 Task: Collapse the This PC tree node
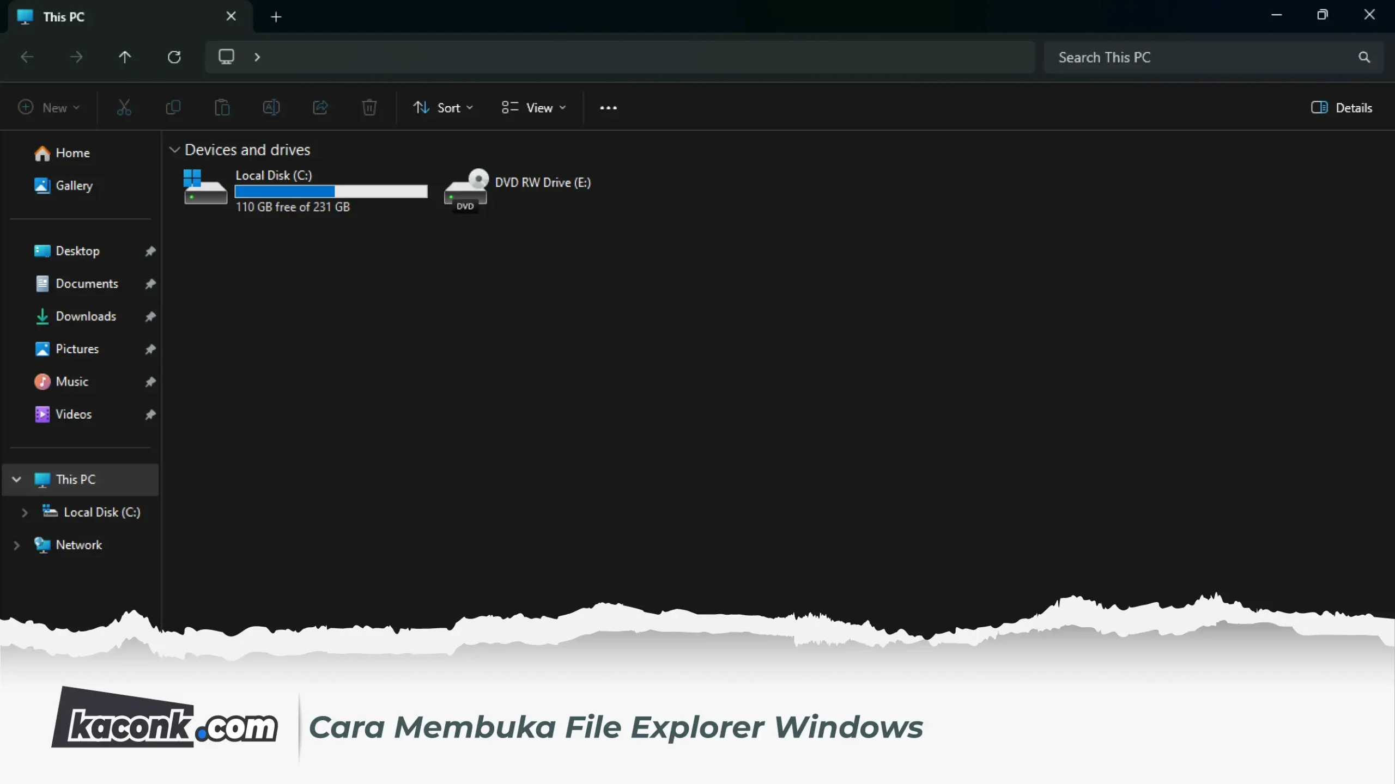pos(16,479)
